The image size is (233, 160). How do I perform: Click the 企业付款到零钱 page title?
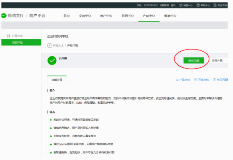pyautogui.click(x=58, y=36)
